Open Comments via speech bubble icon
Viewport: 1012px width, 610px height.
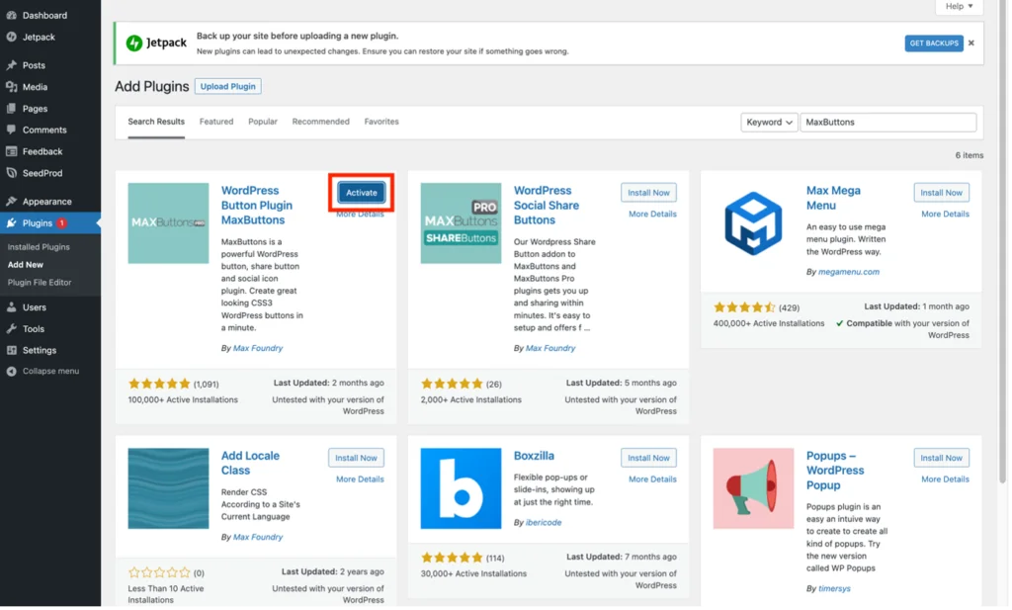tap(12, 130)
